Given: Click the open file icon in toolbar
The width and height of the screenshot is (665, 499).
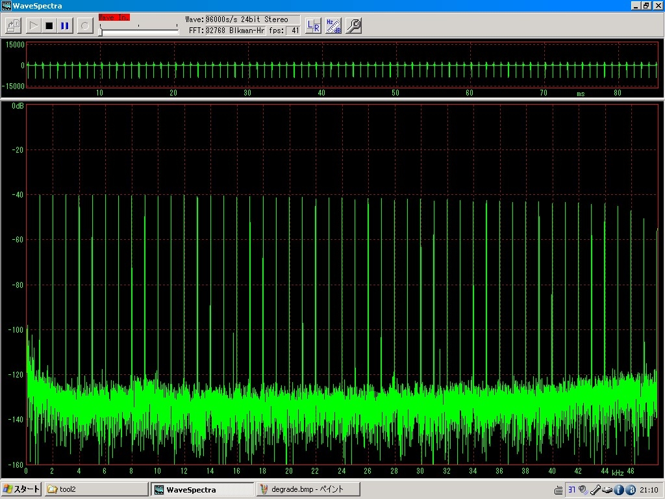Looking at the screenshot, I should click(x=14, y=25).
